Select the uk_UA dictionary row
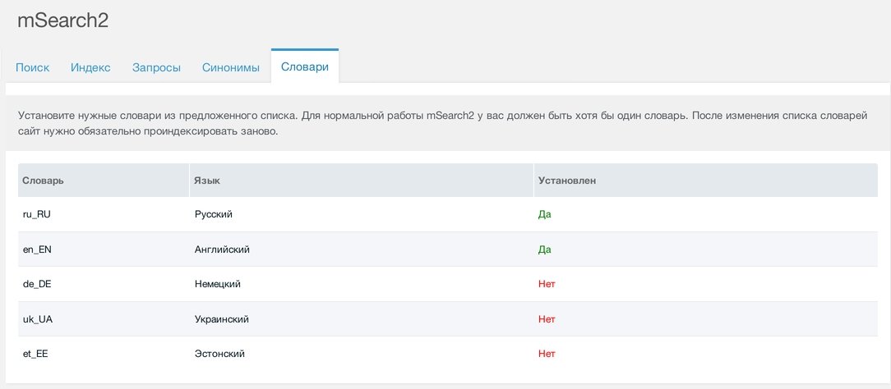 [x=448, y=319]
